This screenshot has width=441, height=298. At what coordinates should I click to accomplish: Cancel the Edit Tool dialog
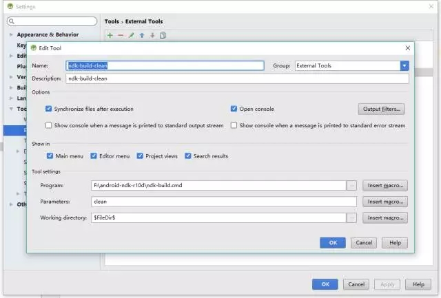[364, 243]
